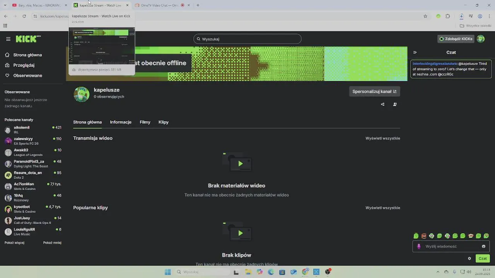Open recommended channel Ac7ionMan

click(33, 186)
